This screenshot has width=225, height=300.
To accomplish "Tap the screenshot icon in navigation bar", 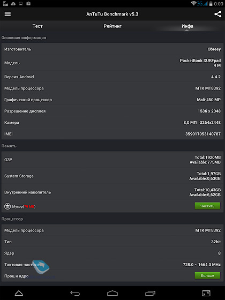I will point(206,293).
